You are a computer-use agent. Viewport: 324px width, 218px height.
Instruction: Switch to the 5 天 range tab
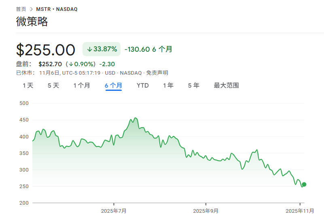click(x=53, y=86)
